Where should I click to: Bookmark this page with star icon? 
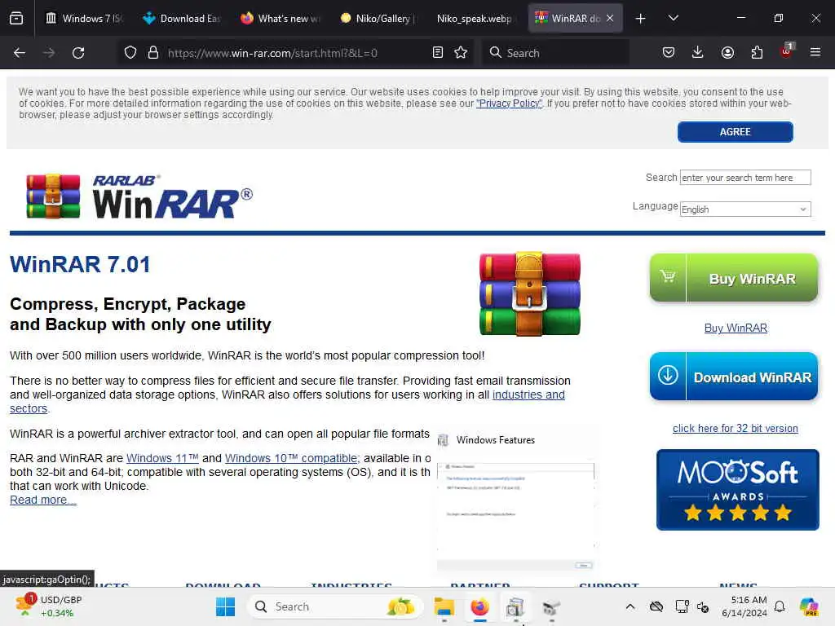461,53
